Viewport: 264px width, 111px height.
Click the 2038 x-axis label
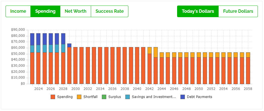click(x=125, y=89)
